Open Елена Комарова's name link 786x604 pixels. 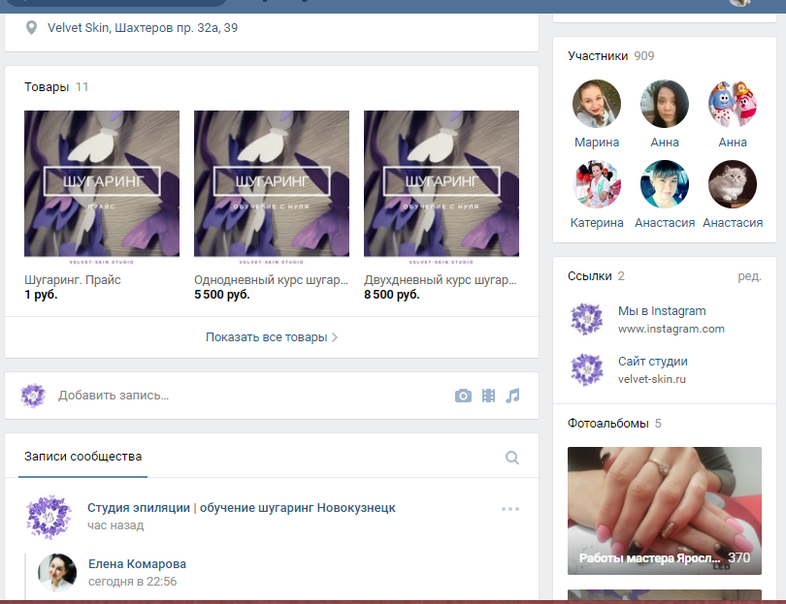pyautogui.click(x=137, y=564)
